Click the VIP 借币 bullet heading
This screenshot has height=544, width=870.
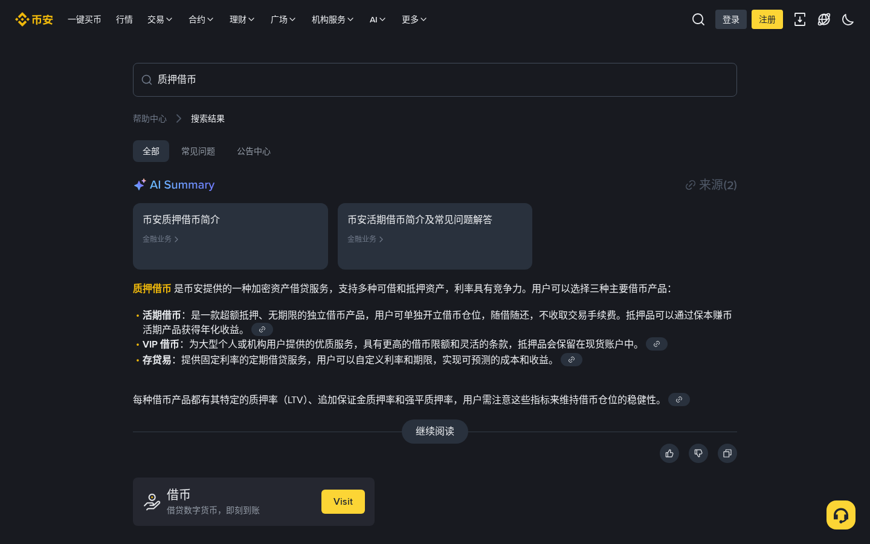pos(161,344)
